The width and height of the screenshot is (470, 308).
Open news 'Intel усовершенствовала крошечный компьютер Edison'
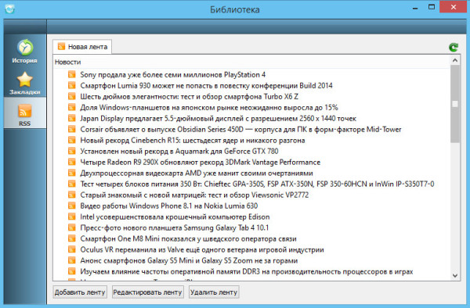coord(175,217)
